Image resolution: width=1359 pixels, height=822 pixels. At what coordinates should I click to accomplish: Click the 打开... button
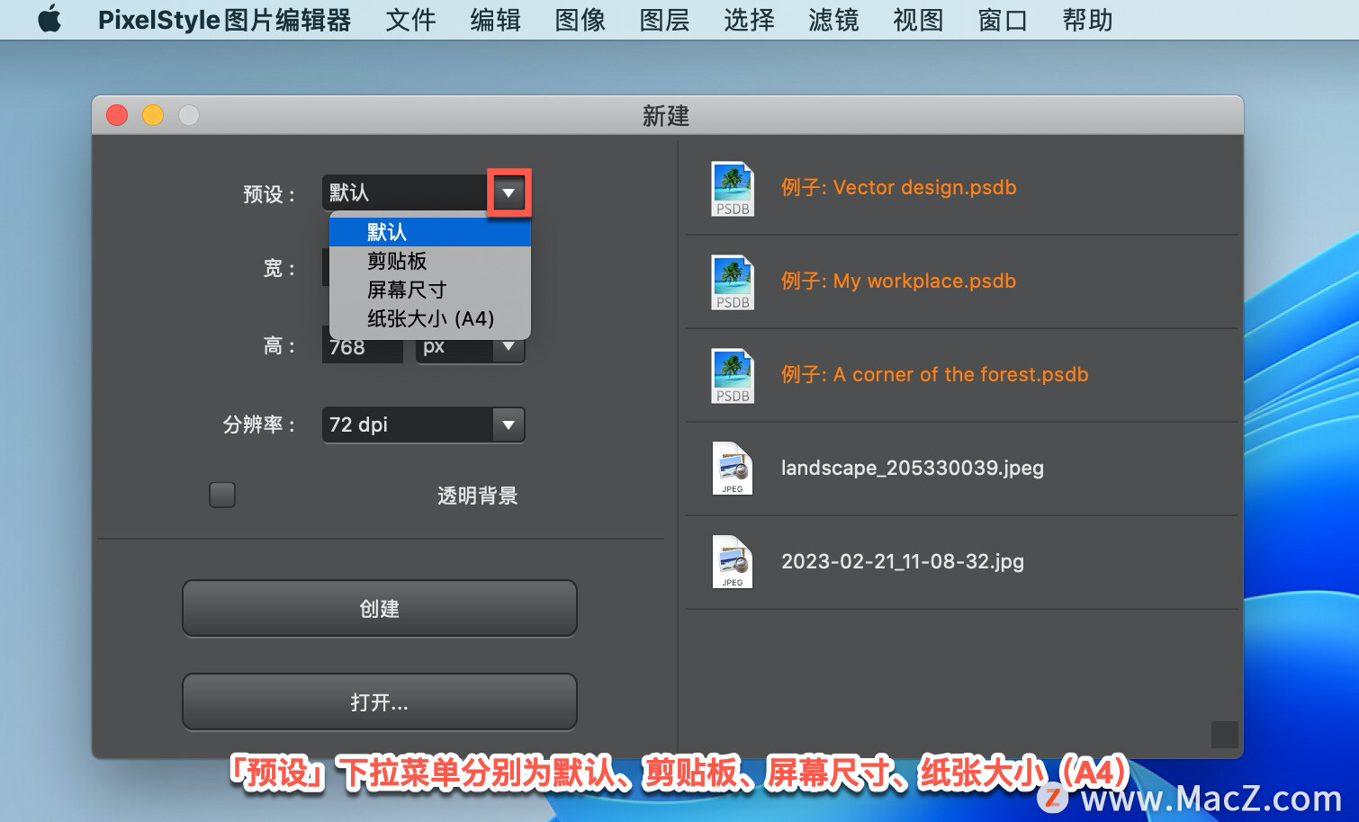point(380,702)
